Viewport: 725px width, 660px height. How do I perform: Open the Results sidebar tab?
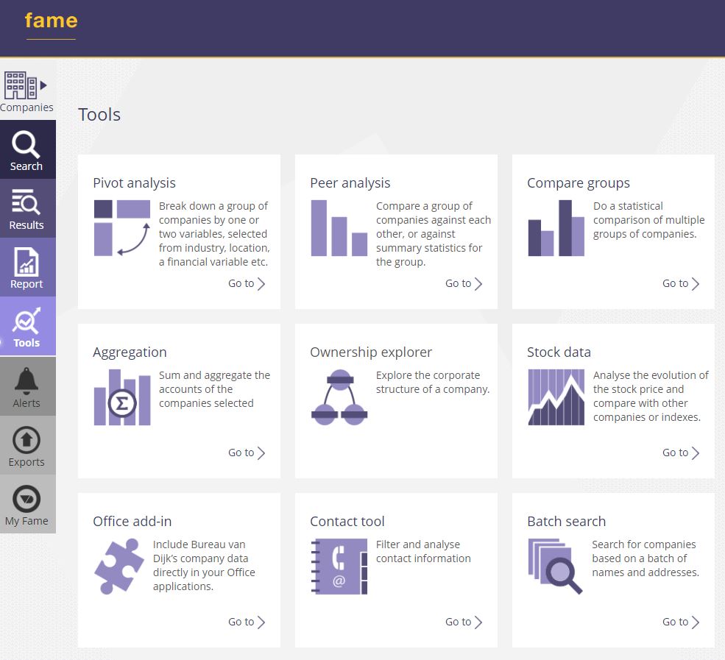(27, 209)
